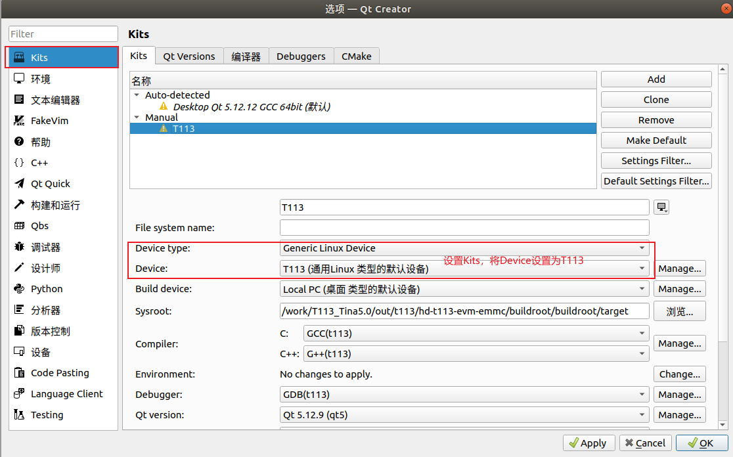This screenshot has width=733, height=457.
Task: Click warning icon of T113 kit
Action: (x=163, y=129)
